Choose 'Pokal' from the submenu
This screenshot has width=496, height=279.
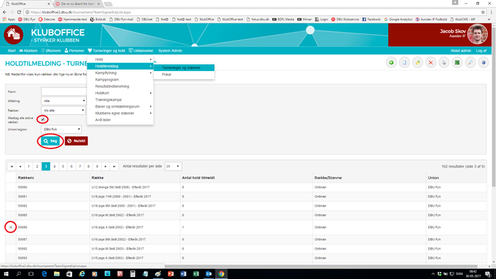[x=167, y=74]
